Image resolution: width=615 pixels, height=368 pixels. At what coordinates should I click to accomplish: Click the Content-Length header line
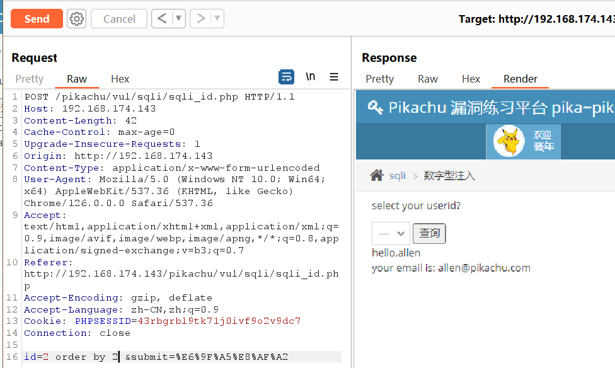click(81, 120)
